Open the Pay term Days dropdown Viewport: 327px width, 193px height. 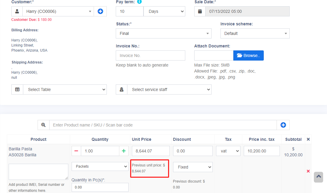click(164, 11)
